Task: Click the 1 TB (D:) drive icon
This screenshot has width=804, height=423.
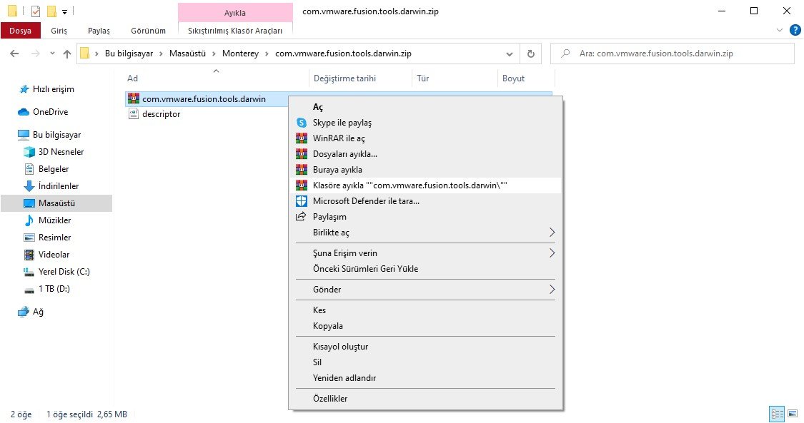Action: pos(29,290)
